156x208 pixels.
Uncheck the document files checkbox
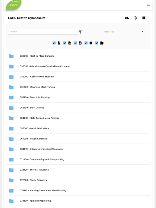pyautogui.click(x=54, y=43)
